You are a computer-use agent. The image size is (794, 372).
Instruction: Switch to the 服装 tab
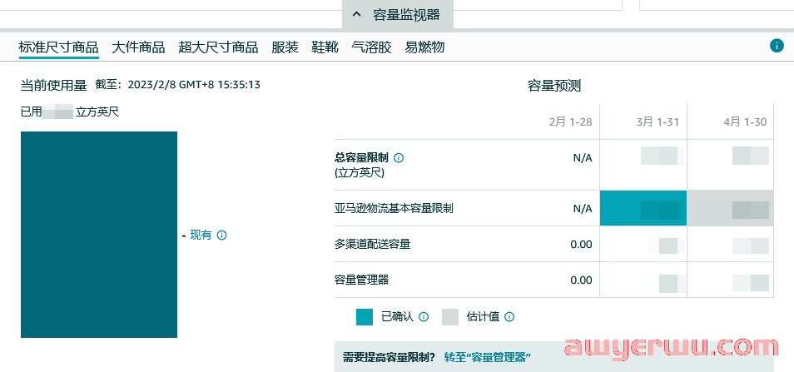pos(285,47)
